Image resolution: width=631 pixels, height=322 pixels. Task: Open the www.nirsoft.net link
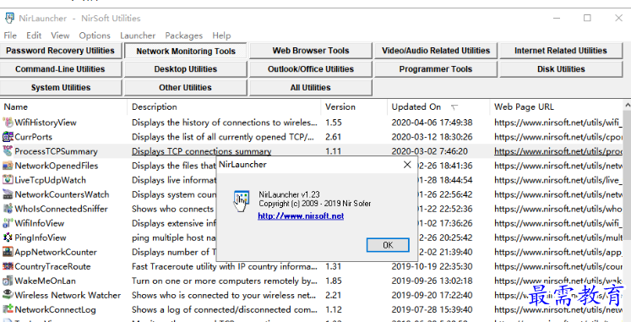(301, 216)
